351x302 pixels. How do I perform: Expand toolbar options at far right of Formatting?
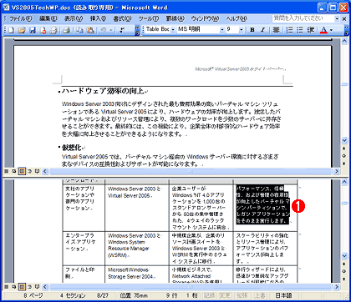(346, 30)
